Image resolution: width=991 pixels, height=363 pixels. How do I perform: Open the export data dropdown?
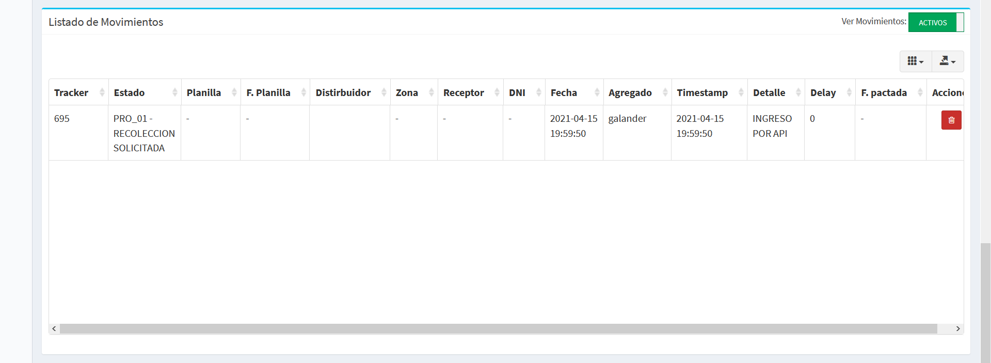(947, 61)
